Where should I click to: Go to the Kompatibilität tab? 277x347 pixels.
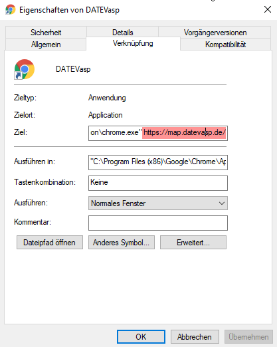(x=225, y=45)
